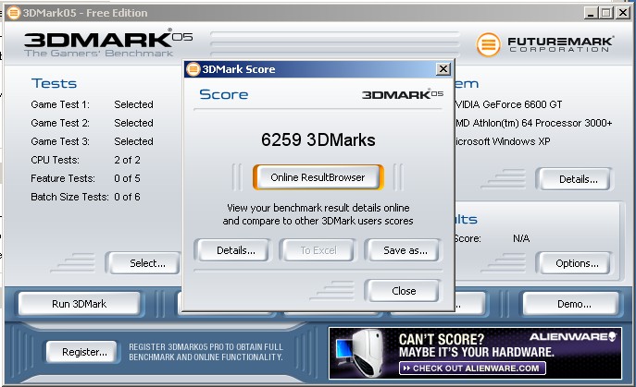The height and width of the screenshot is (387, 636).
Task: Click the Batch Size Tests: label
Action: pos(69,197)
